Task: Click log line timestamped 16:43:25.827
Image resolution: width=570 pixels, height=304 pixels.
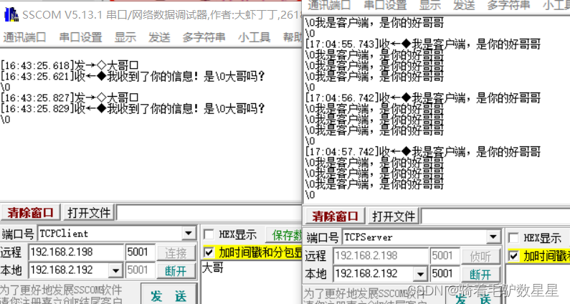Action: (x=70, y=98)
